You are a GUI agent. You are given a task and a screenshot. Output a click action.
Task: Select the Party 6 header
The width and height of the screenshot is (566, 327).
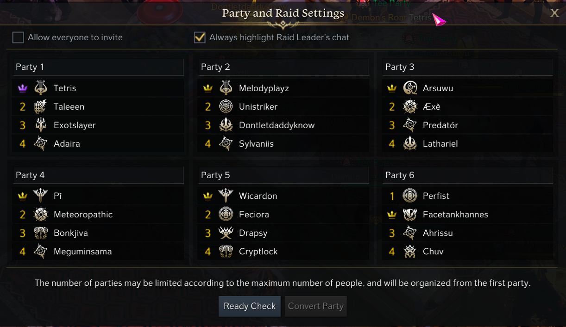(469, 175)
